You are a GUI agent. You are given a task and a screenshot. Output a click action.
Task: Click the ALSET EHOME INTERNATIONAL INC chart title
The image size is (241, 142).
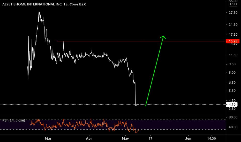click(44, 4)
